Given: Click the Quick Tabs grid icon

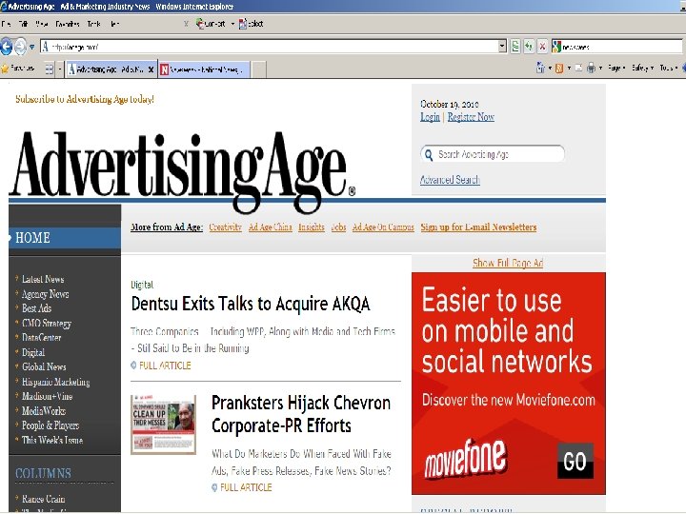Looking at the screenshot, I should (49, 69).
